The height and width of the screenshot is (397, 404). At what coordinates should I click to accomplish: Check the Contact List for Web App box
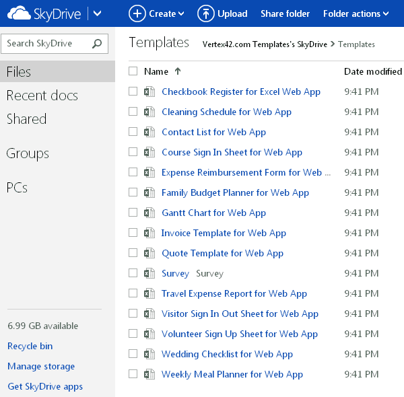pyautogui.click(x=133, y=132)
